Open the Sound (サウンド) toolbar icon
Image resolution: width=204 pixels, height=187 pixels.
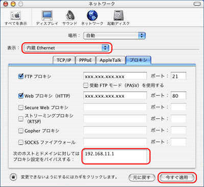[70, 18]
